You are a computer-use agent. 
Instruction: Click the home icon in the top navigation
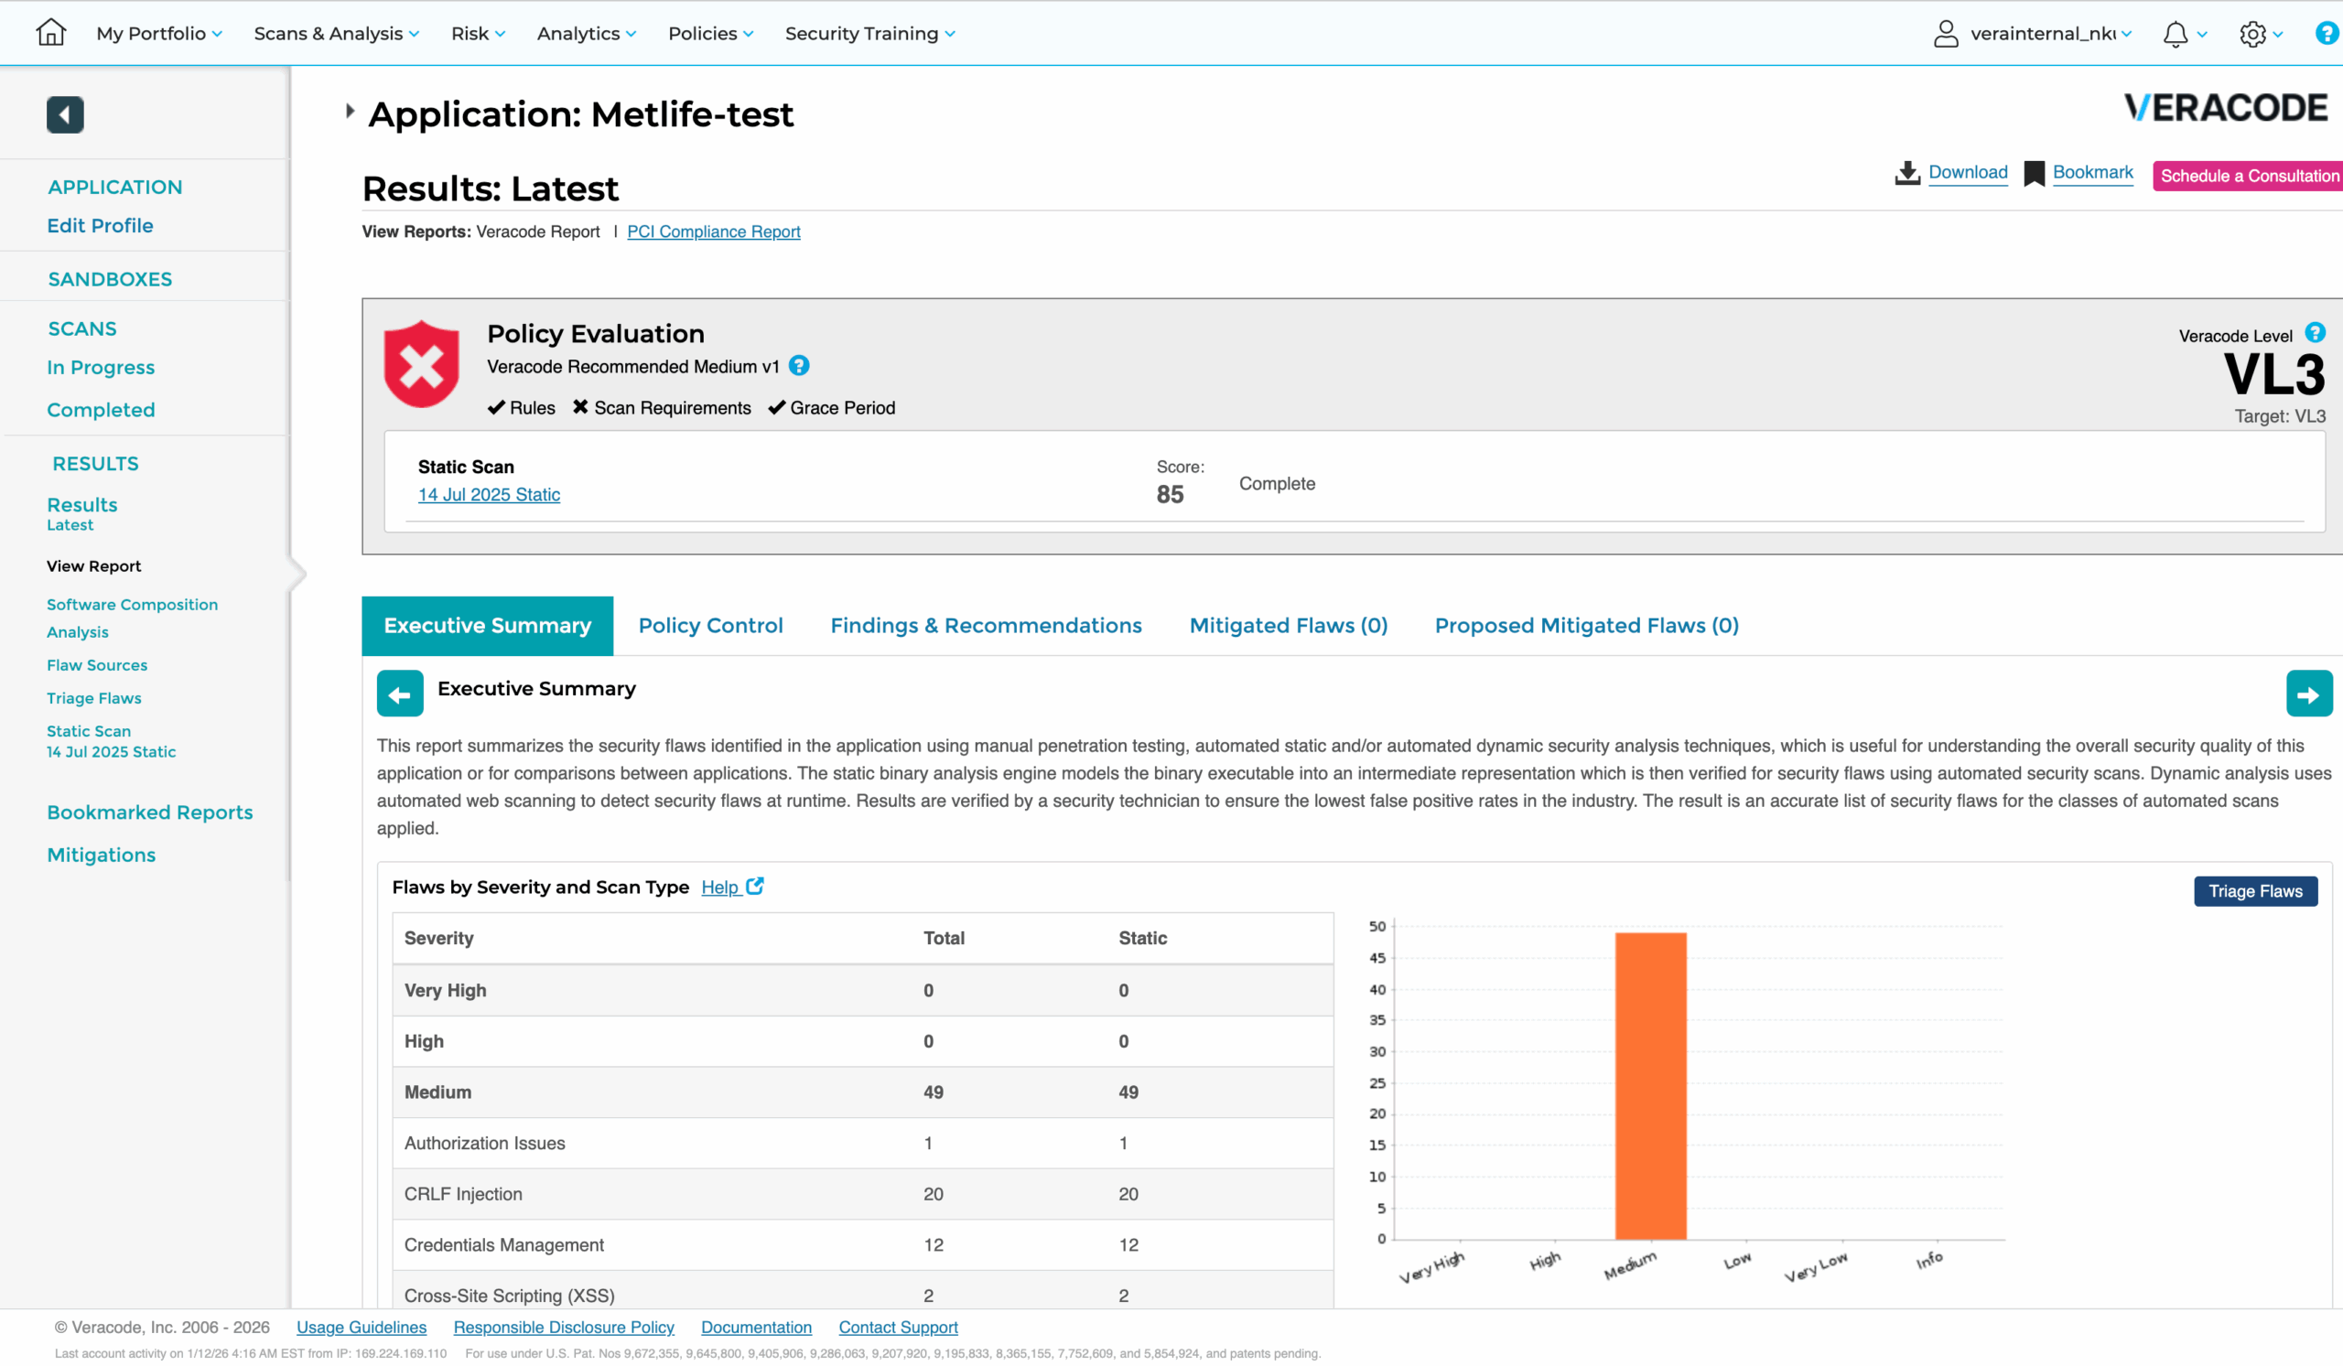tap(50, 33)
